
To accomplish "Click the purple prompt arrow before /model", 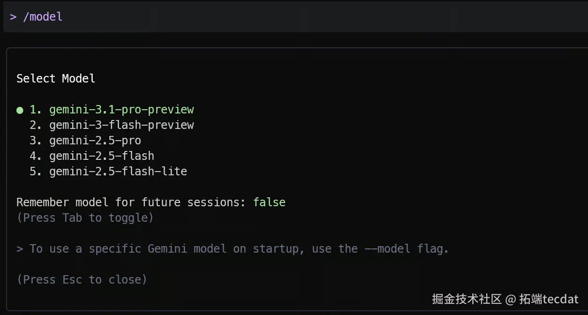I will 13,17.
